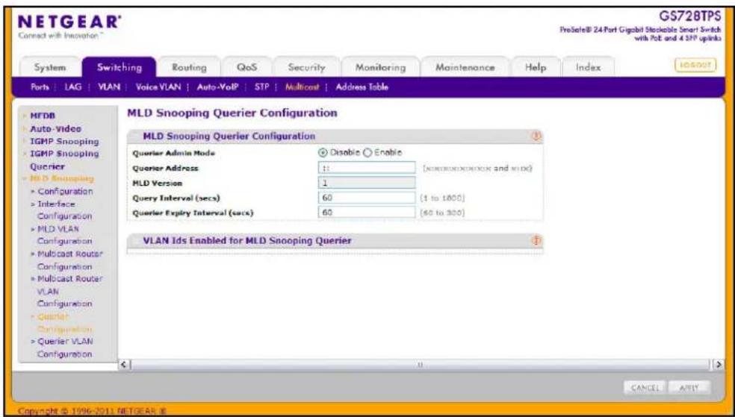Open Querier Configuration sidebar link
This screenshot has width=735, height=417.
click(x=64, y=323)
